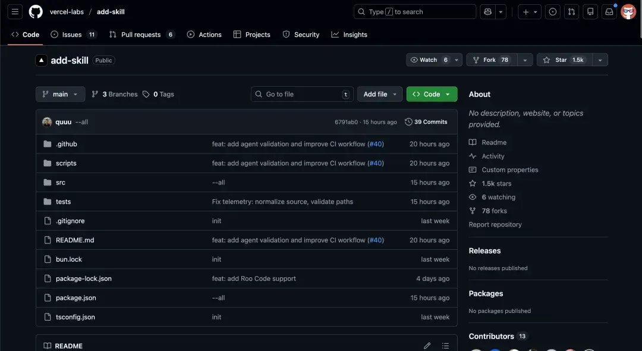Open the 39 Commits history link
642x351 pixels.
pos(426,122)
